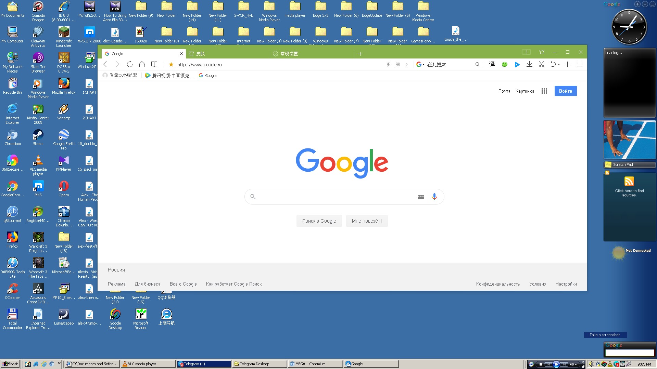657x369 pixels.
Task: Click the skin t-shirt icon in title bar
Action: click(542, 52)
